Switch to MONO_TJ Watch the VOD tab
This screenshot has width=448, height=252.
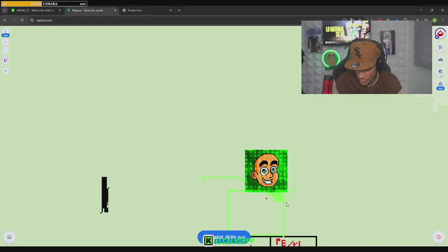35,10
